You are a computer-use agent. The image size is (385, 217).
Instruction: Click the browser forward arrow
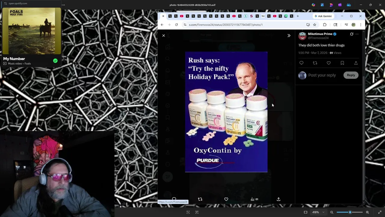(x=169, y=25)
